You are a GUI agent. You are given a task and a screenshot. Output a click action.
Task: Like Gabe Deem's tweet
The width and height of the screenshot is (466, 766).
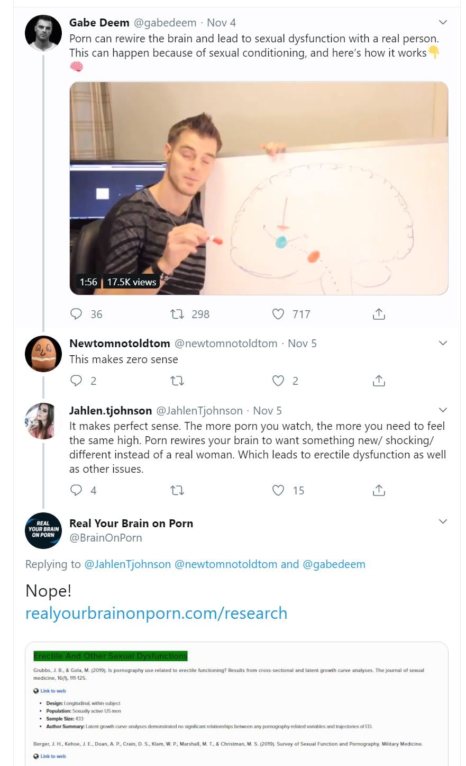[278, 314]
